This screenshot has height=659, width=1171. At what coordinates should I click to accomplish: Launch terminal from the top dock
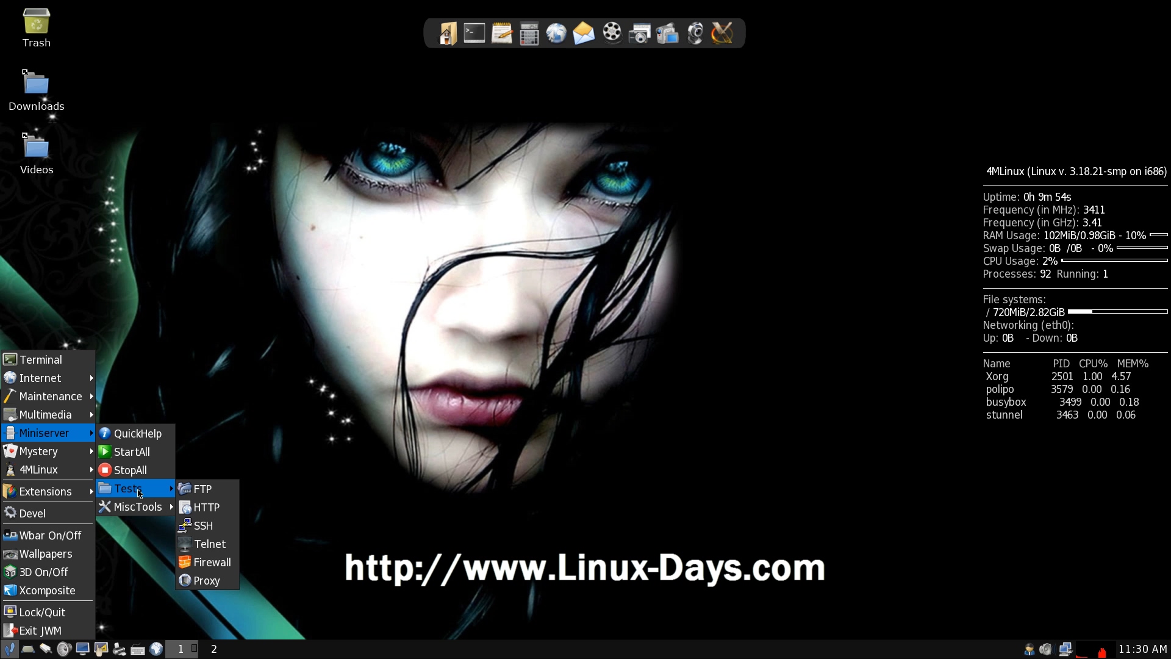pos(474,33)
